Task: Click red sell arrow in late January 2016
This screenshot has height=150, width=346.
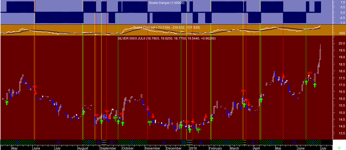Action: tap(206, 116)
